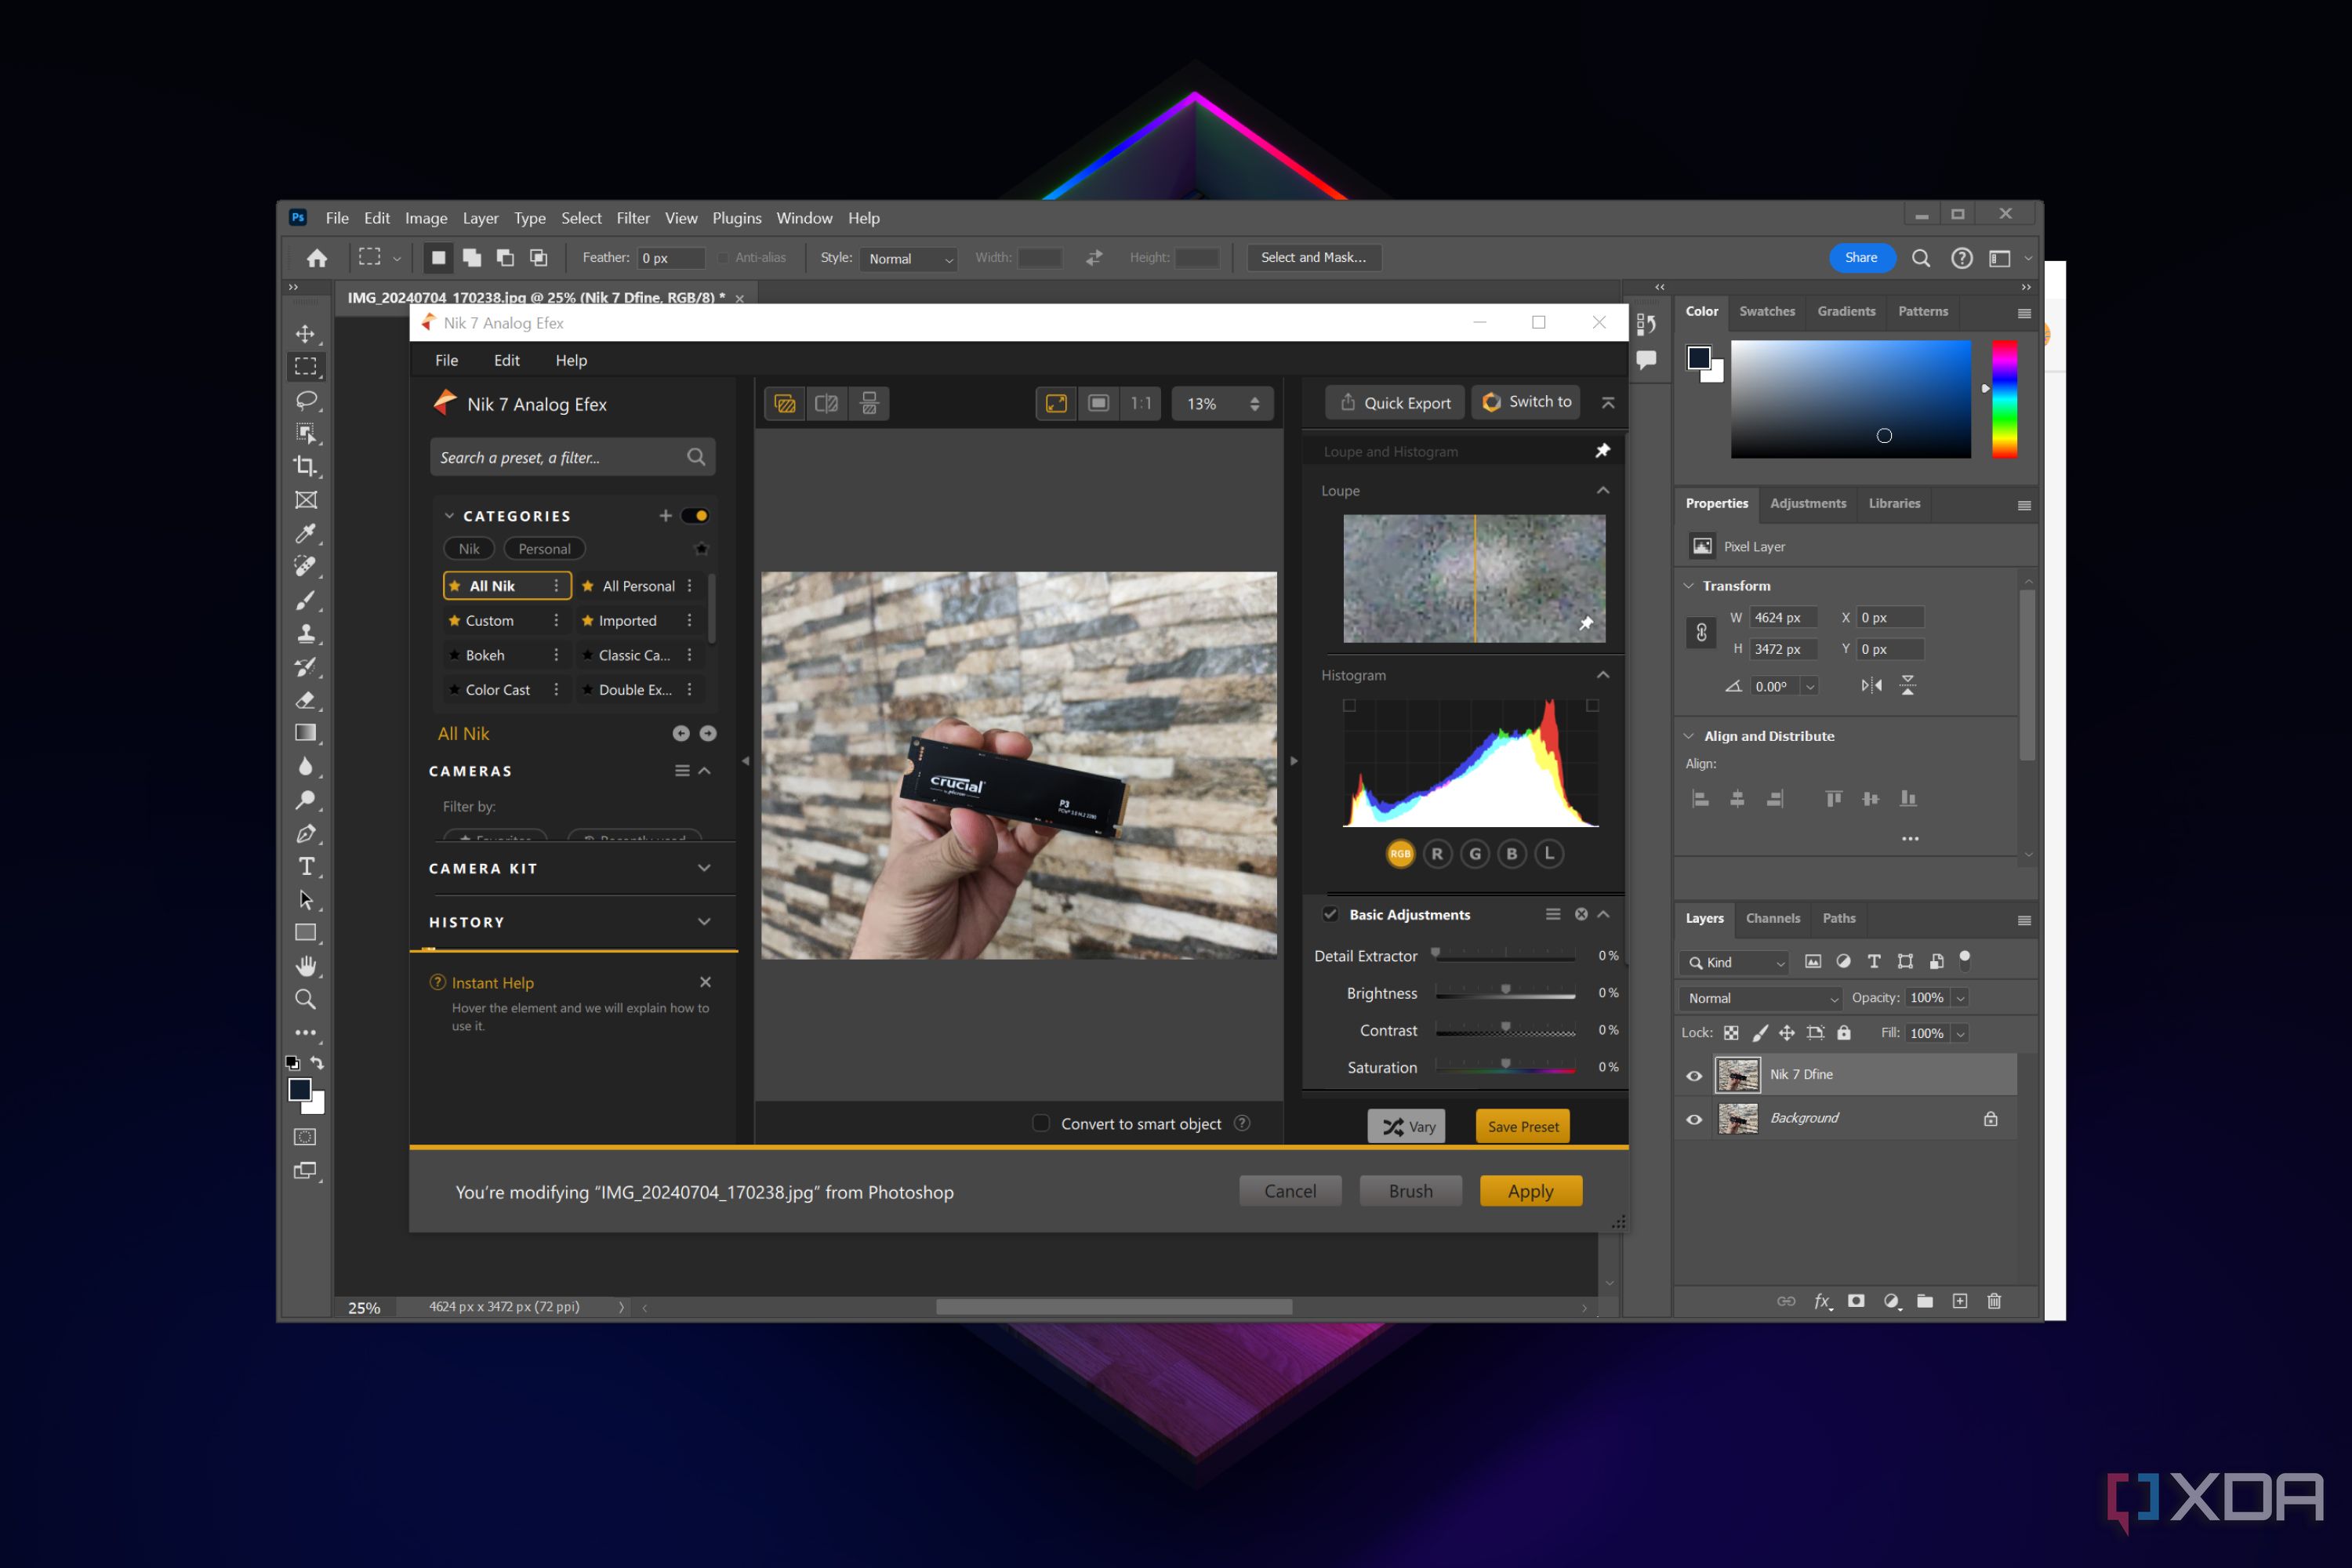The image size is (2352, 1568).
Task: Select the Crop tool
Action: pos(305,466)
